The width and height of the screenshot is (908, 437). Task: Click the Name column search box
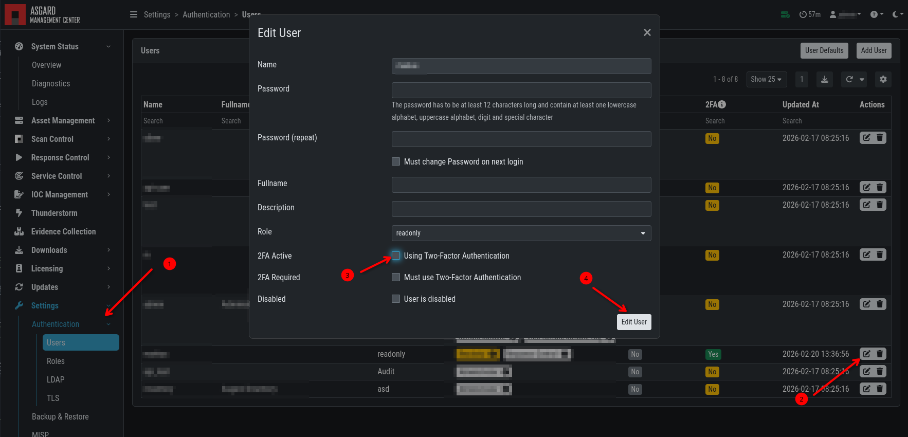tap(180, 121)
